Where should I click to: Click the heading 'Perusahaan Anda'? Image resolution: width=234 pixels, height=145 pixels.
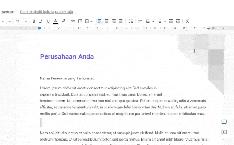[67, 57]
